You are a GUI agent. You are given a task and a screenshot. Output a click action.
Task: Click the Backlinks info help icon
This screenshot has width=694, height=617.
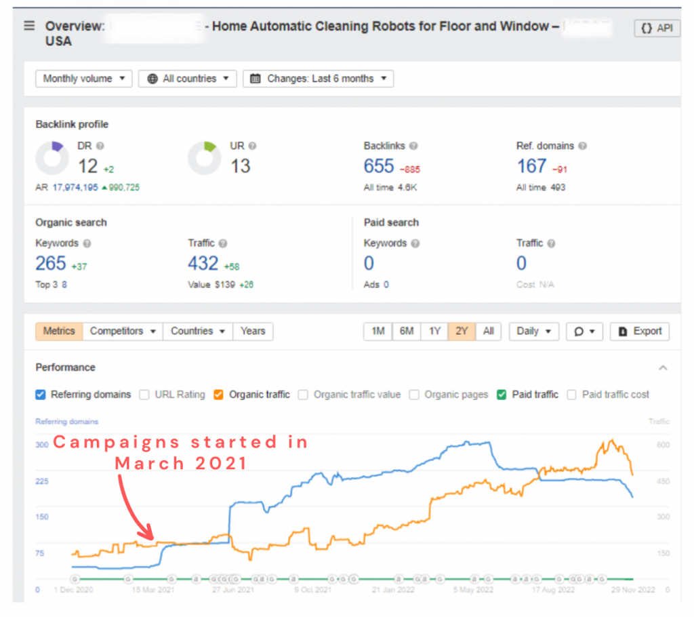[413, 146]
